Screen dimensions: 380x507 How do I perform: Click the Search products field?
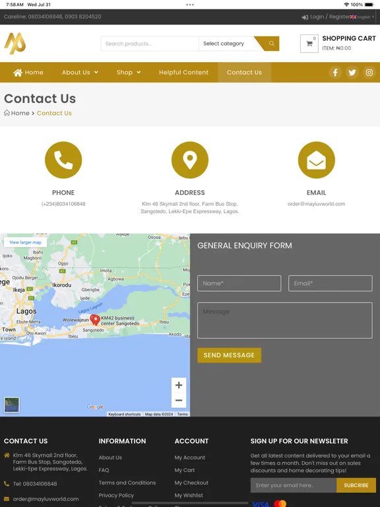click(x=150, y=44)
